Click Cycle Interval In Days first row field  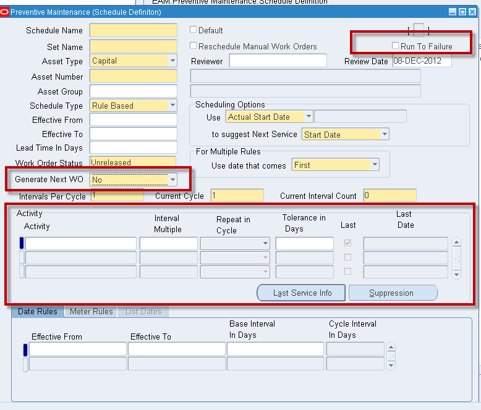point(355,349)
